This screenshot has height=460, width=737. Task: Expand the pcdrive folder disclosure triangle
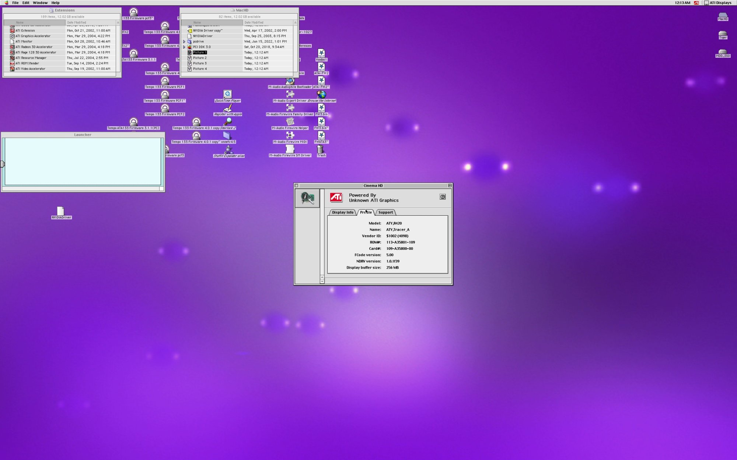[x=184, y=42]
